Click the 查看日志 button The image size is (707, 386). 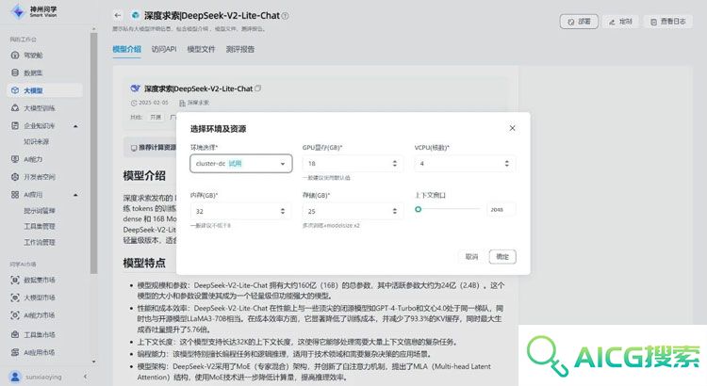(667, 21)
